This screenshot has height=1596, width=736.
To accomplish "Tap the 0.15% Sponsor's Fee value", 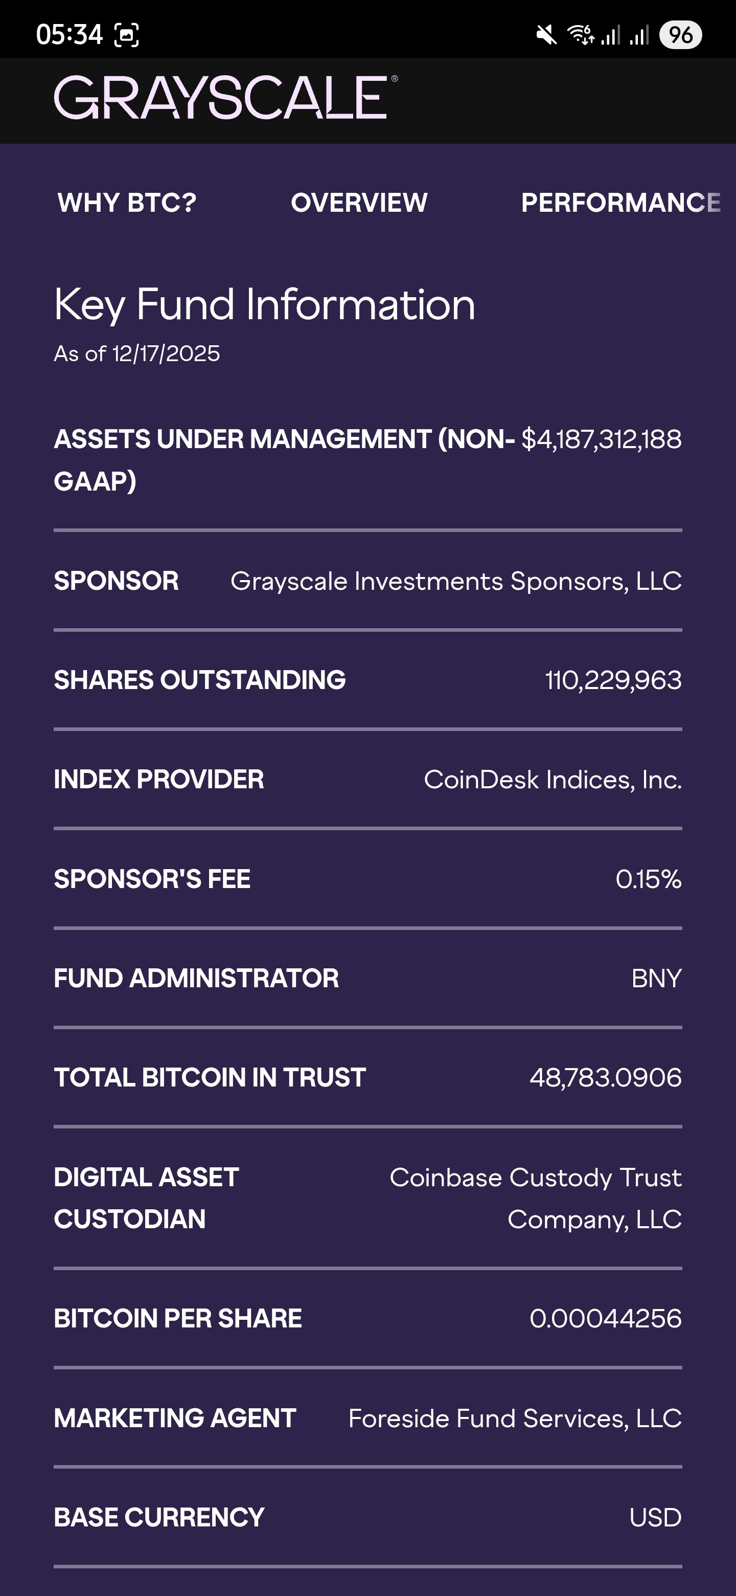I will point(648,879).
